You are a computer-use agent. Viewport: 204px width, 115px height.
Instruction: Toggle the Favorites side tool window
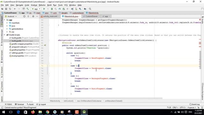[x=2, y=87]
